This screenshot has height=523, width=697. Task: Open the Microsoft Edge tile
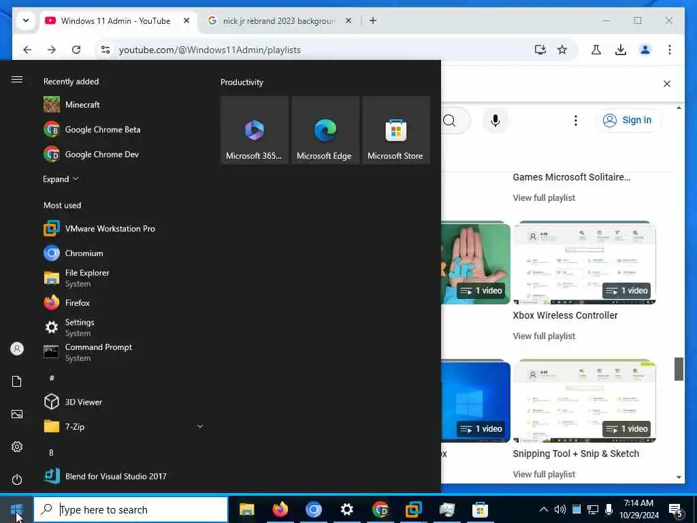(x=325, y=130)
